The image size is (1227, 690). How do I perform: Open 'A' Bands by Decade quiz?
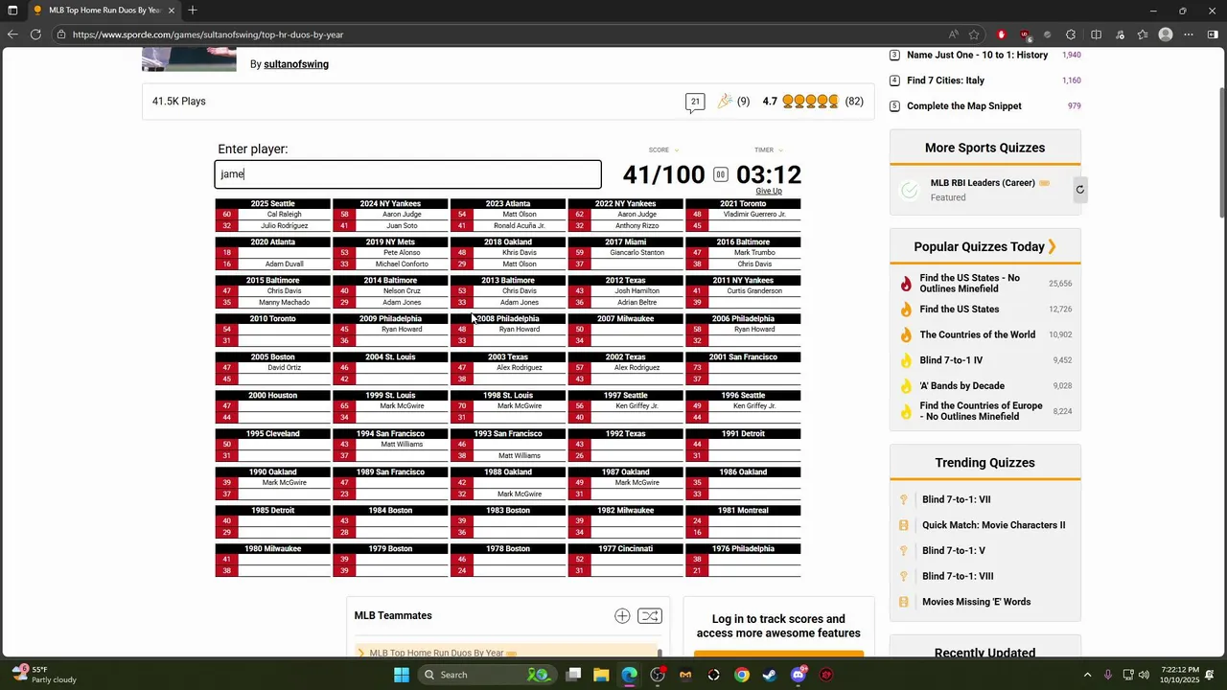pyautogui.click(x=961, y=385)
